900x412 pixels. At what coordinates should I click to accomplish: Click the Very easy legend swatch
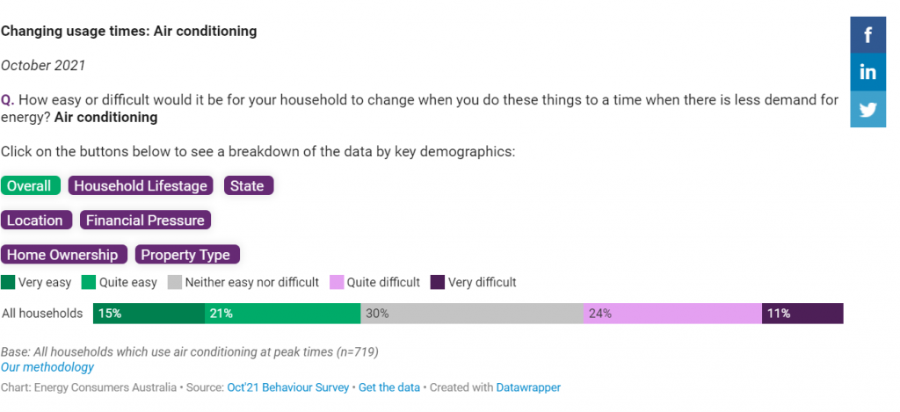8,282
